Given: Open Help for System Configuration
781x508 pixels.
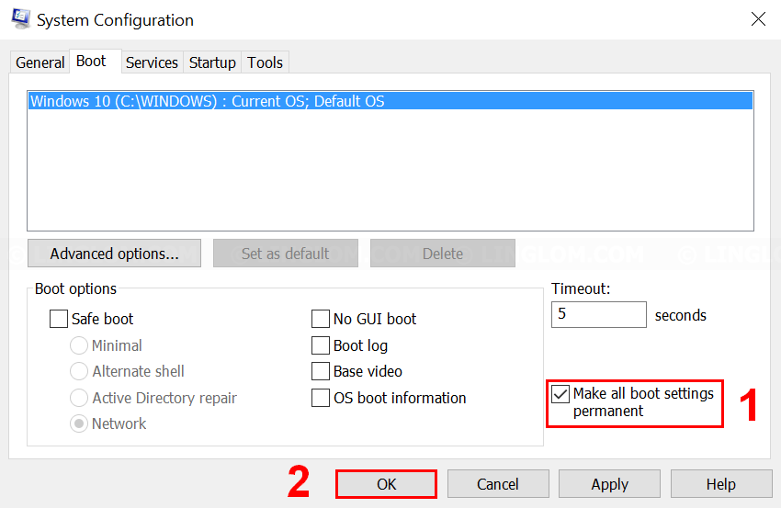Looking at the screenshot, I should (x=720, y=484).
